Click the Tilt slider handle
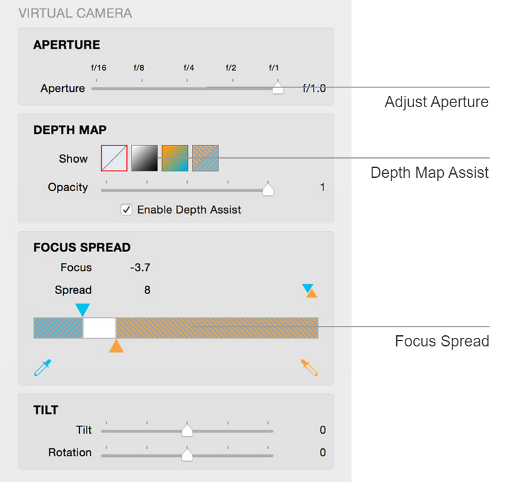 (x=187, y=430)
